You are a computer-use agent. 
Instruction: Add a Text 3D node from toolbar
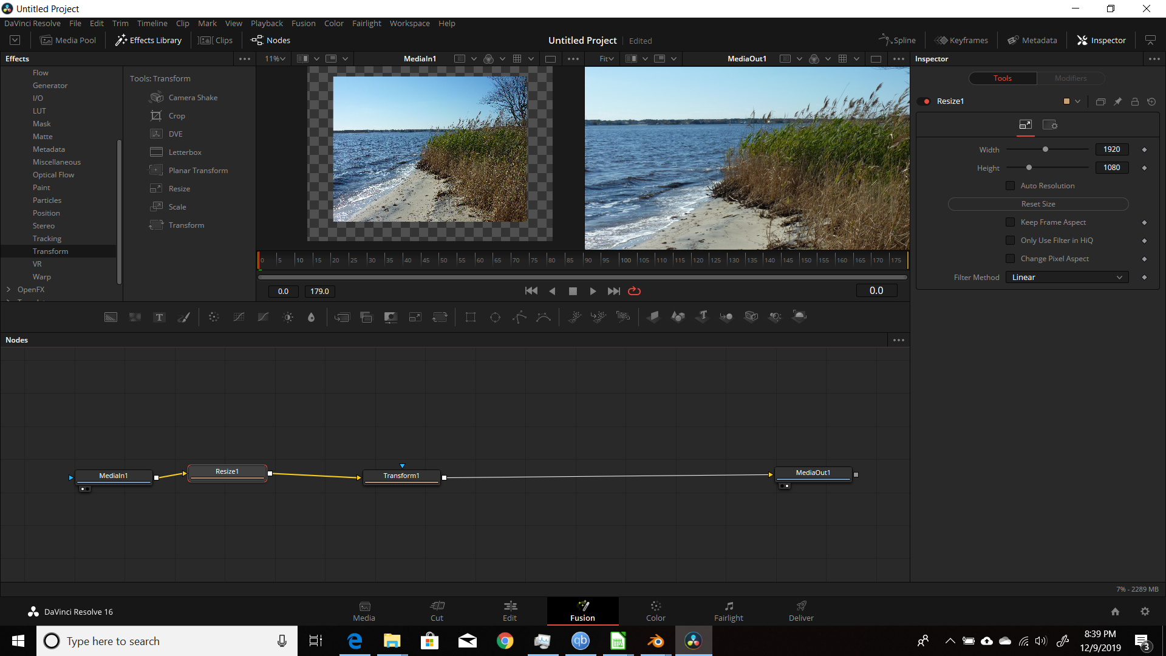[x=703, y=316]
